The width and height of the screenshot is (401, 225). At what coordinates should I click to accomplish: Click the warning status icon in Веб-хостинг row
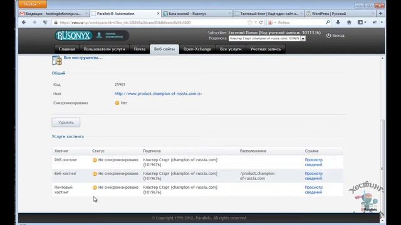point(95,174)
